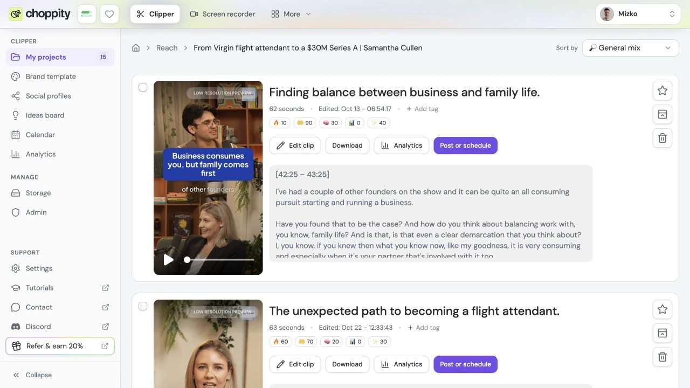Open Social profiles in sidebar
Screen dimensions: 690x388
point(60,96)
